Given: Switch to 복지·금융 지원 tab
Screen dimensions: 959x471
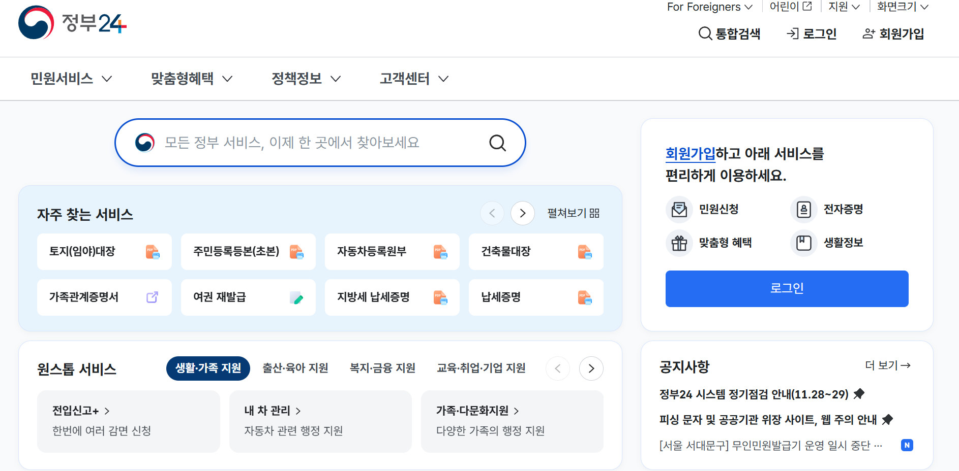Looking at the screenshot, I should 383,368.
